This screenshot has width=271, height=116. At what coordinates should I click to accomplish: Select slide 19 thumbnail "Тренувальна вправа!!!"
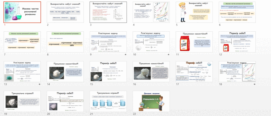coord(22,101)
